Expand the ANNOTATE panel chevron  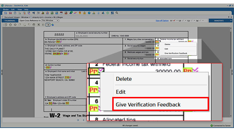tap(231, 21)
